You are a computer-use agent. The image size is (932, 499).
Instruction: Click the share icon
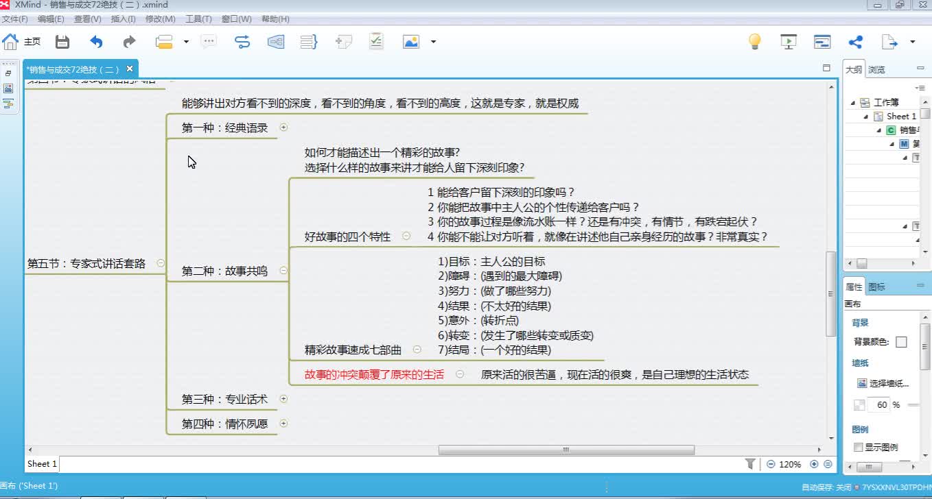pos(856,42)
